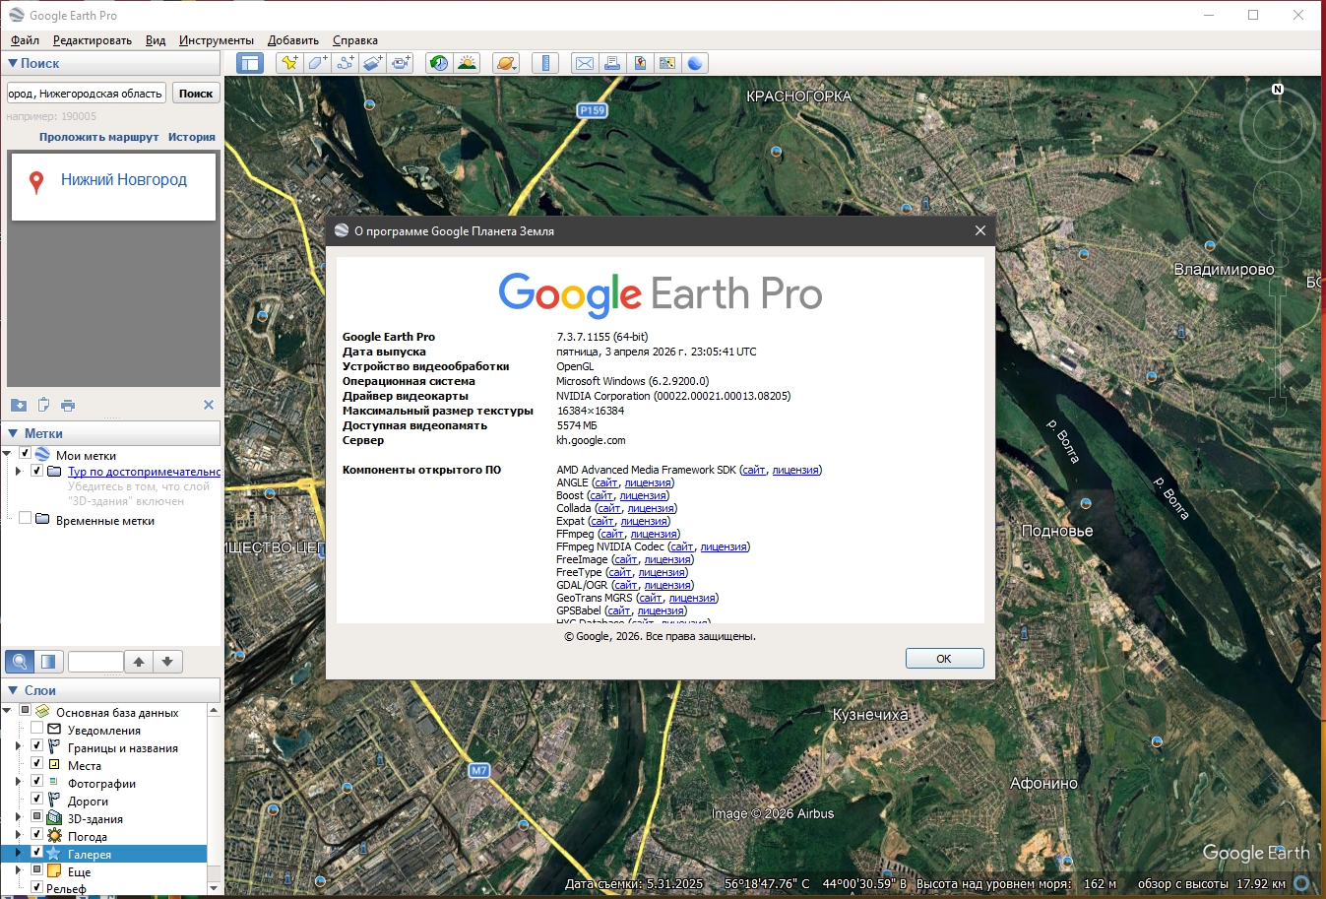Click the Print toolbar icon
The image size is (1326, 899).
[x=612, y=63]
